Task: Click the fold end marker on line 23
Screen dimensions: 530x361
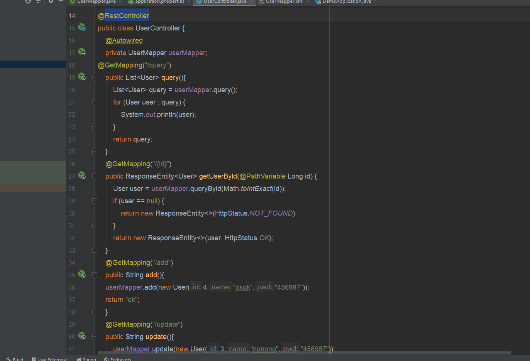Action: [95, 127]
